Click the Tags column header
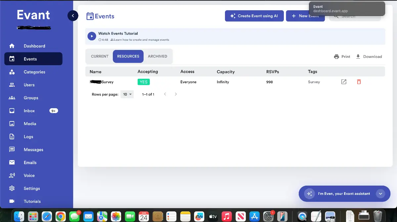397x222 pixels. click(312, 71)
